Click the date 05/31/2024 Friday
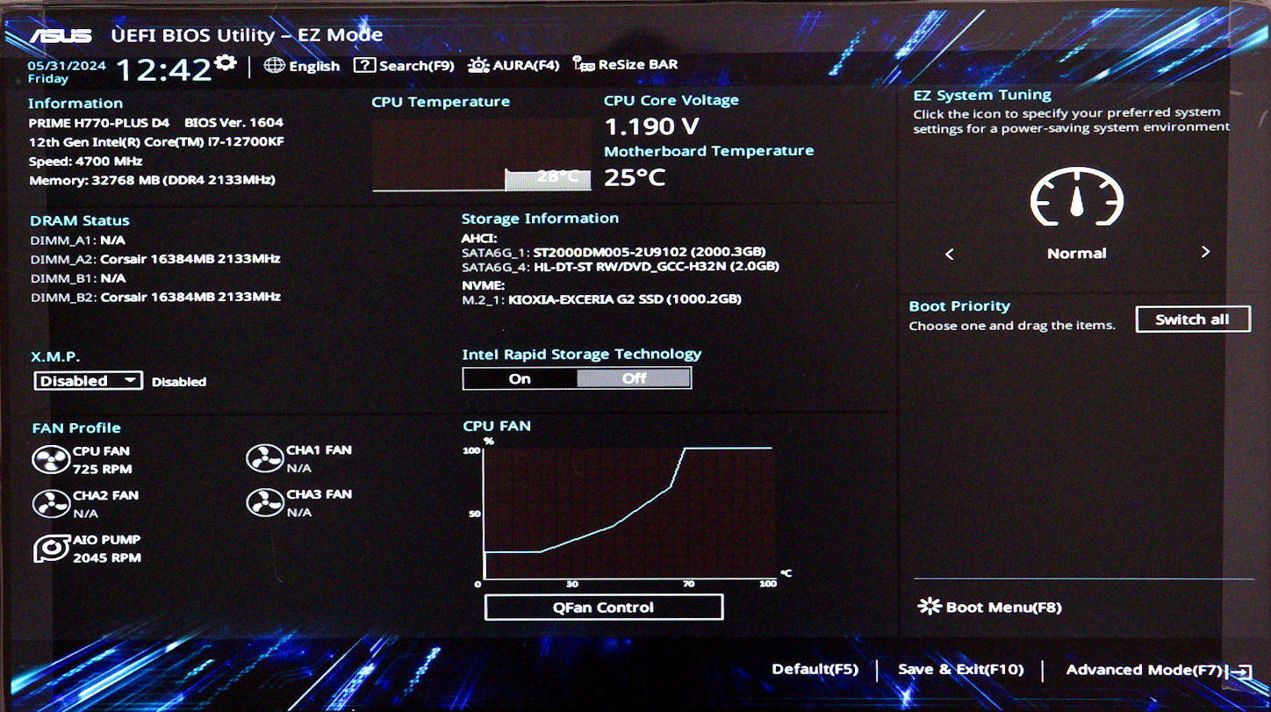The width and height of the screenshot is (1271, 712). point(67,72)
